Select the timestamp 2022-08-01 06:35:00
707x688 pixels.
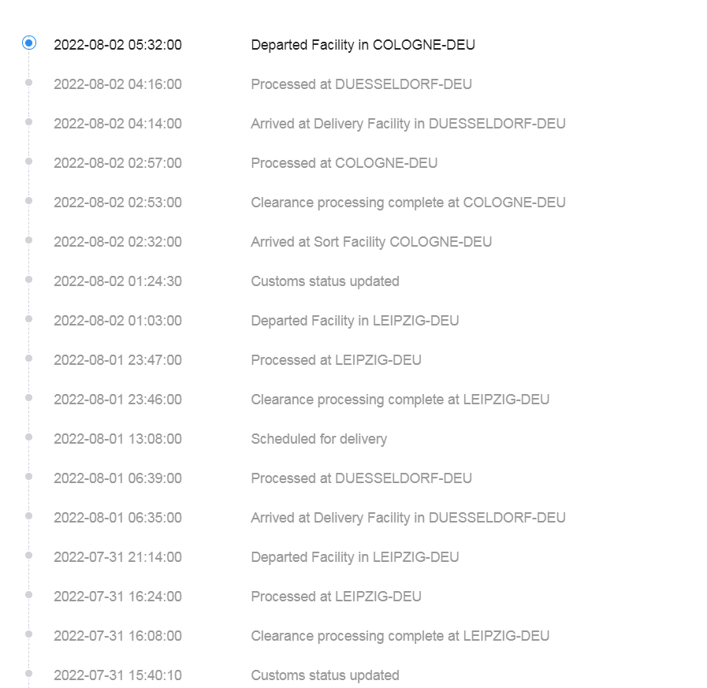(x=117, y=518)
